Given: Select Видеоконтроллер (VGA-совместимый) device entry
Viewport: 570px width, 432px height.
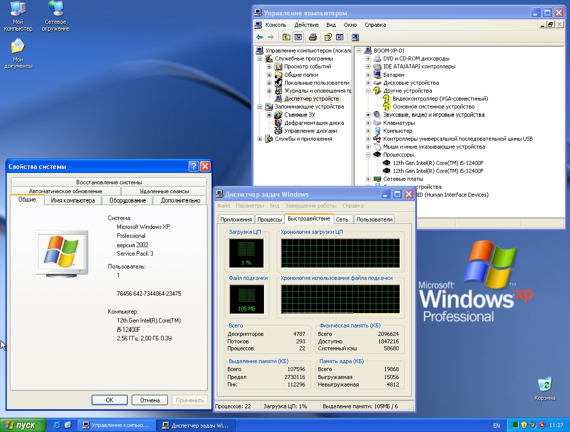Looking at the screenshot, I should (440, 99).
